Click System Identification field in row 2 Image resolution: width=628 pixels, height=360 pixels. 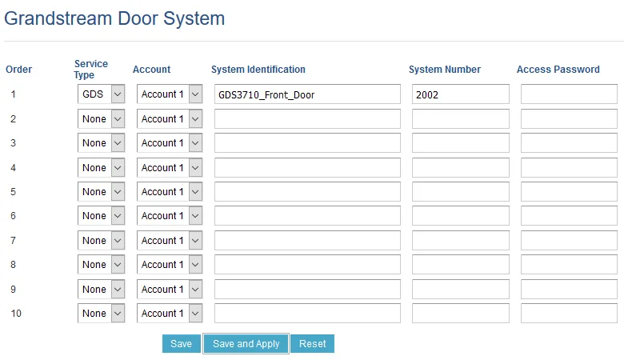(x=307, y=119)
